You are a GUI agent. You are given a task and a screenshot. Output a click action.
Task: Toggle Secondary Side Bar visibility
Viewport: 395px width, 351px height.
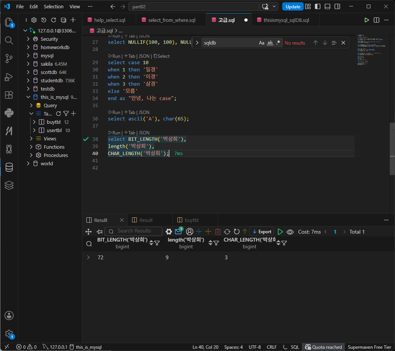tap(337, 6)
